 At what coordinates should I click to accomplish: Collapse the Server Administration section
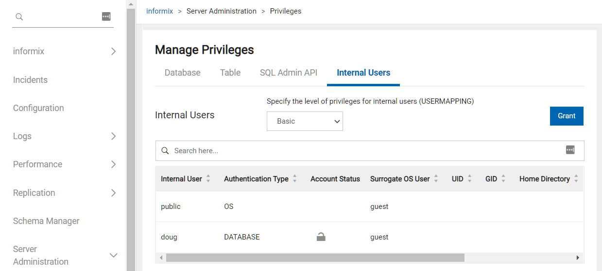(x=113, y=255)
